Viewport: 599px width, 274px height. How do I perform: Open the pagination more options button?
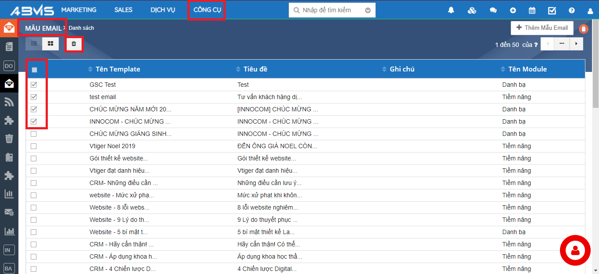pos(562,44)
